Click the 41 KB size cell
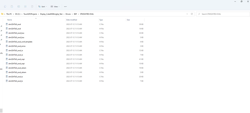250x113 pixels. click(x=141, y=59)
